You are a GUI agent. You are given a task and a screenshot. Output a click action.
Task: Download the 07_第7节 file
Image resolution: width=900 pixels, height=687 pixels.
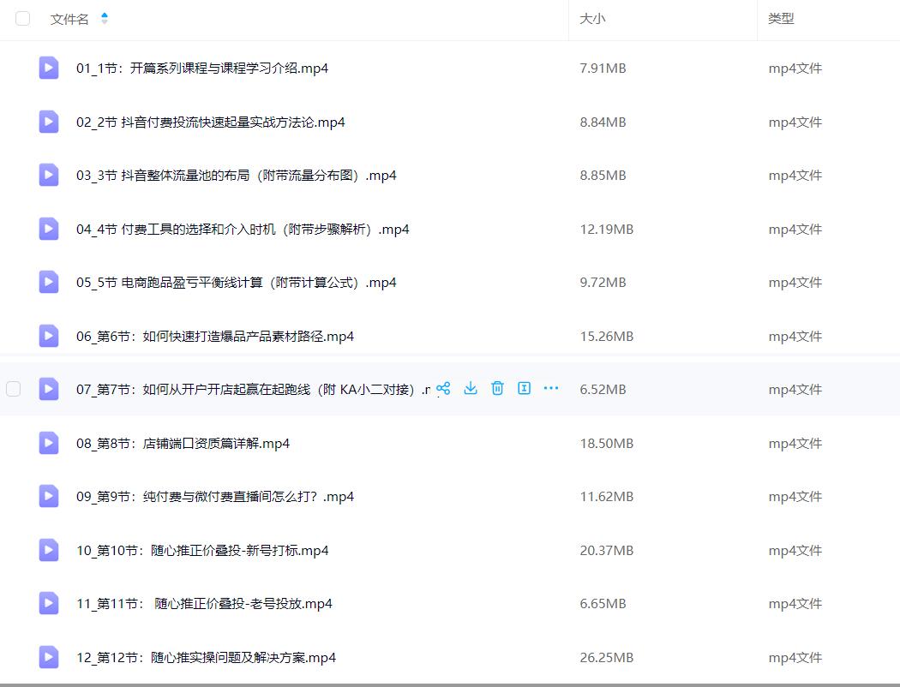pos(471,388)
